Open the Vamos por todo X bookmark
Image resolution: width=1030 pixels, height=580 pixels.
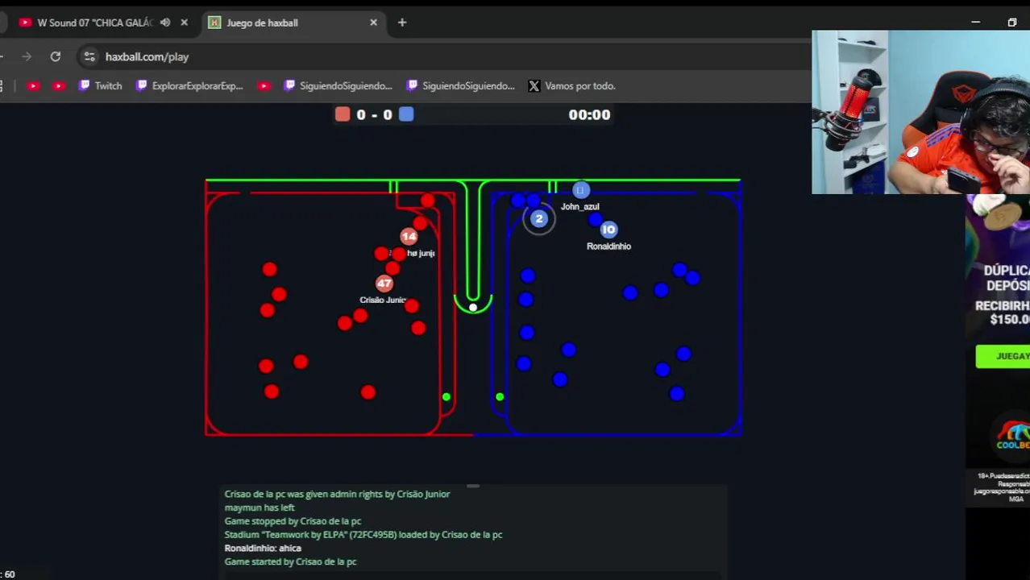pos(571,85)
